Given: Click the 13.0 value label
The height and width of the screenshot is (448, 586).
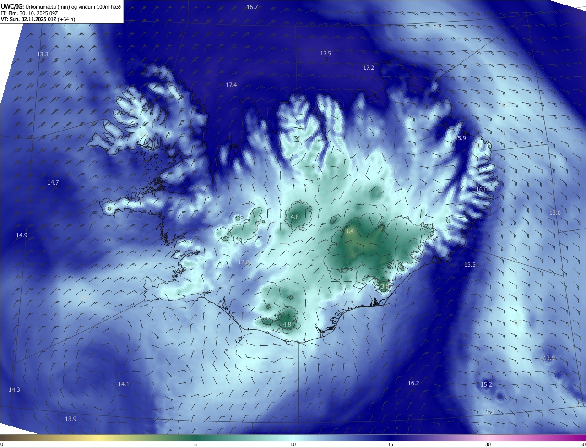Looking at the screenshot, I should click(555, 213).
